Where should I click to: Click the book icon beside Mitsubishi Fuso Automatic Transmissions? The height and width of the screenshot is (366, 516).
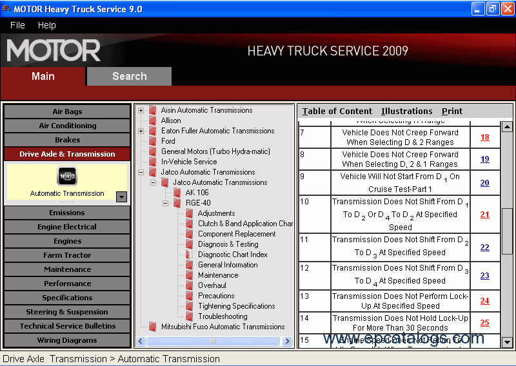(153, 327)
